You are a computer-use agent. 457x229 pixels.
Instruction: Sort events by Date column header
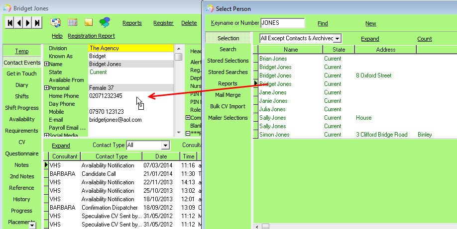coord(161,156)
